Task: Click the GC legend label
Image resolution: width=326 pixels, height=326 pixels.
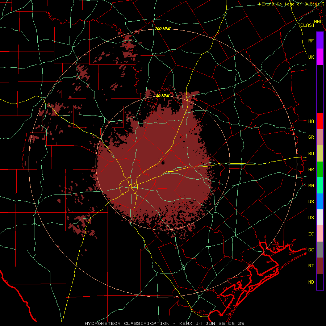Action: point(311,250)
